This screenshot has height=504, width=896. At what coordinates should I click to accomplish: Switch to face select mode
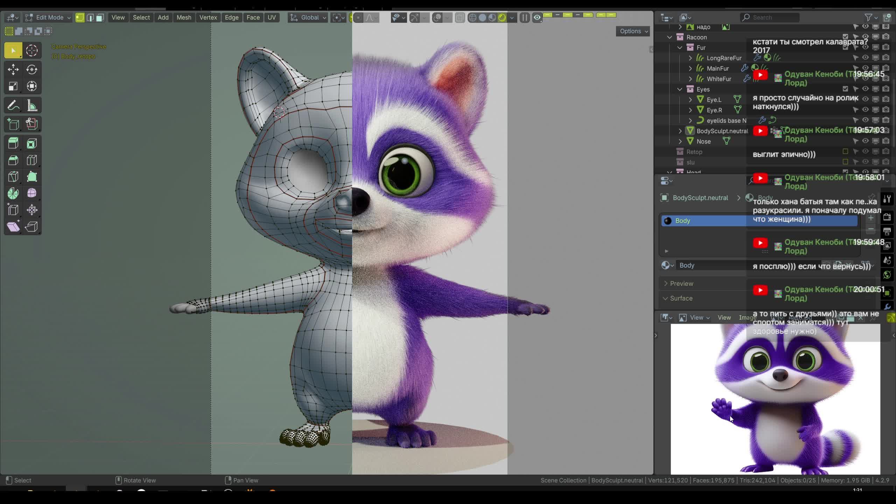pos(100,17)
